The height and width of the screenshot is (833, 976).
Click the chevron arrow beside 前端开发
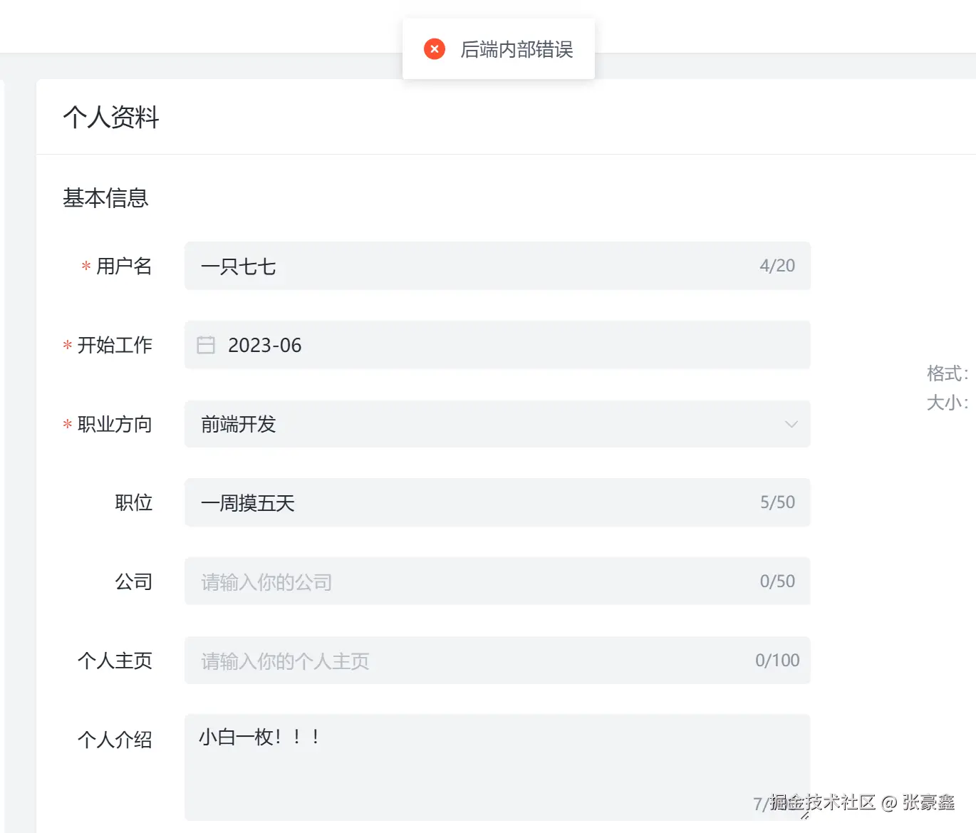[x=791, y=424]
